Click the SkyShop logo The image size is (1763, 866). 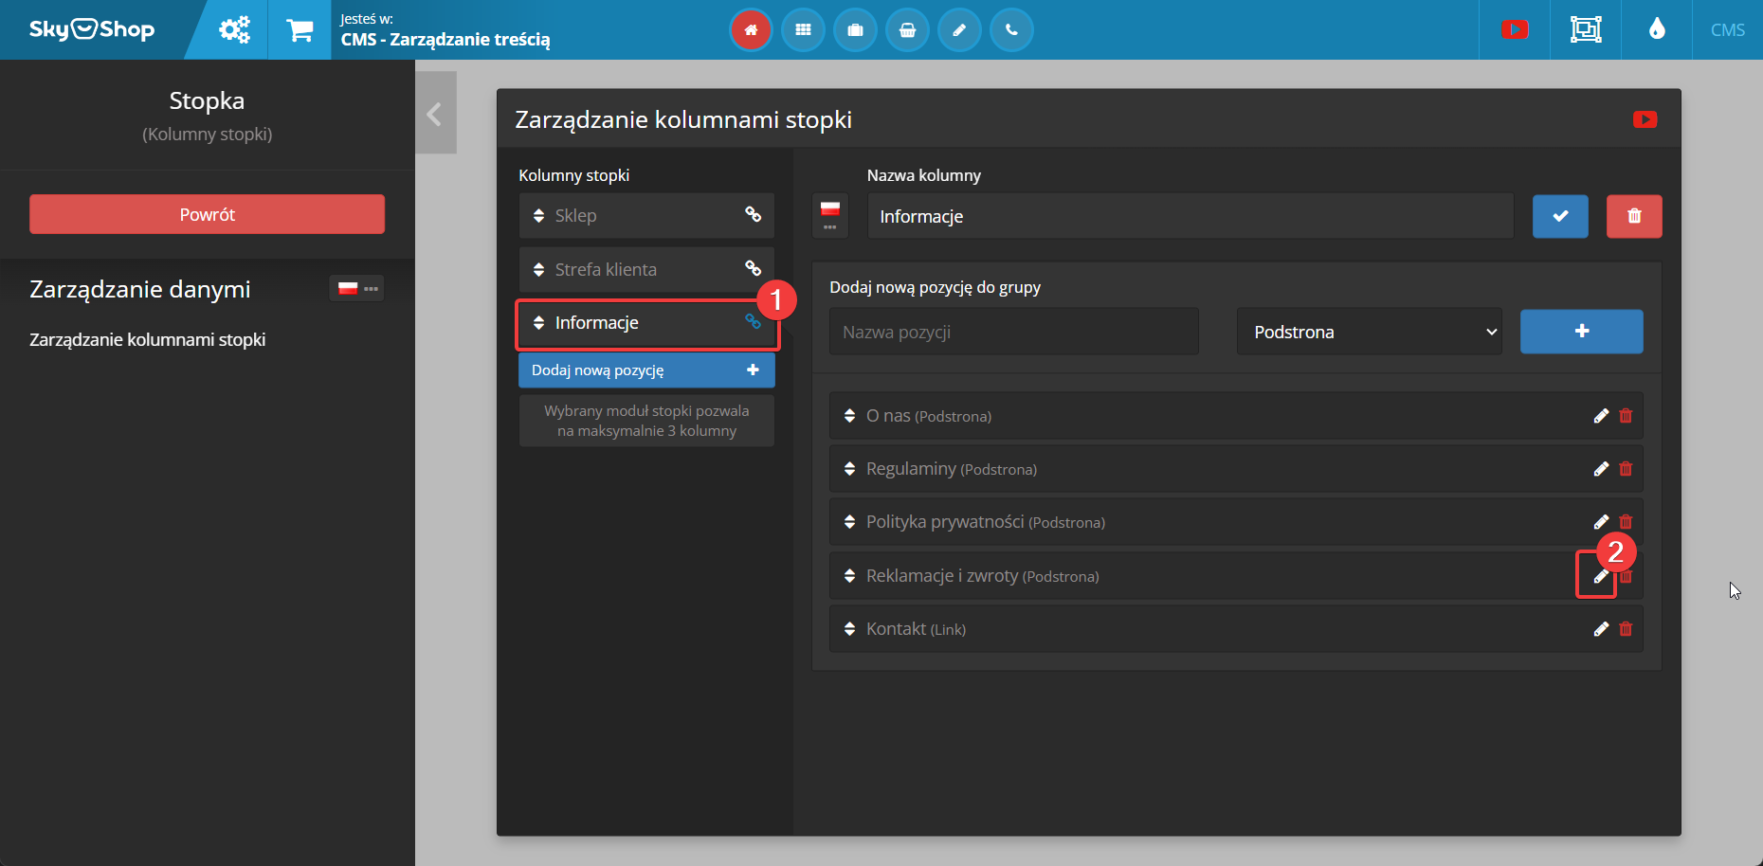pyautogui.click(x=92, y=29)
